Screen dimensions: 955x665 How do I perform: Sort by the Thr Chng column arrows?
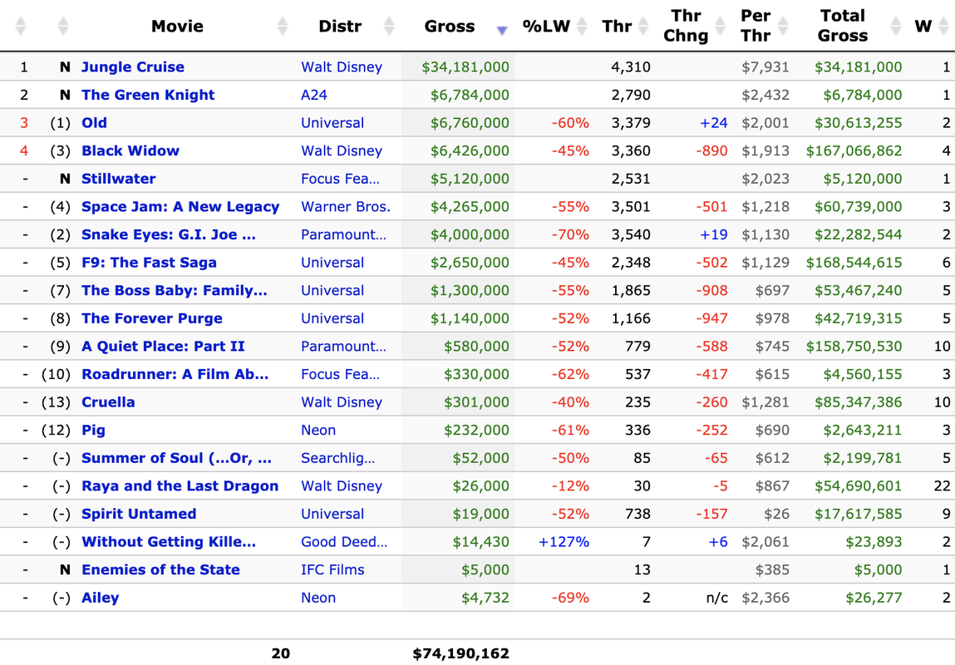721,27
